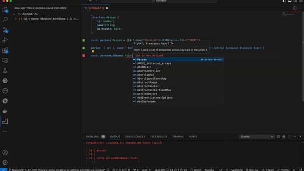Switch to the Debug Console tab
The height and width of the screenshot is (171, 304).
point(135,136)
